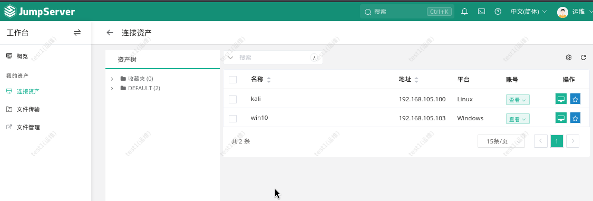Check the kali row checkbox

pyautogui.click(x=232, y=99)
